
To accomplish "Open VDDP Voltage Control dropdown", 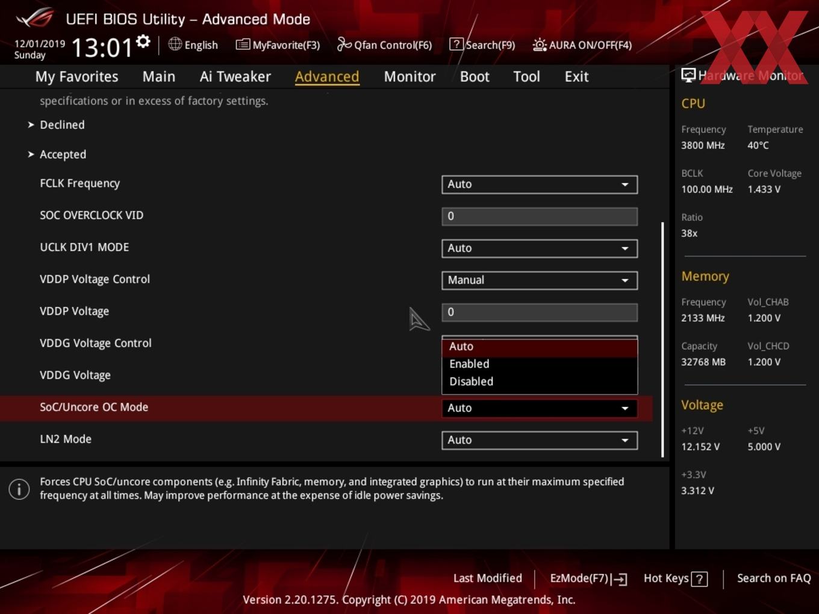I will tap(540, 280).
